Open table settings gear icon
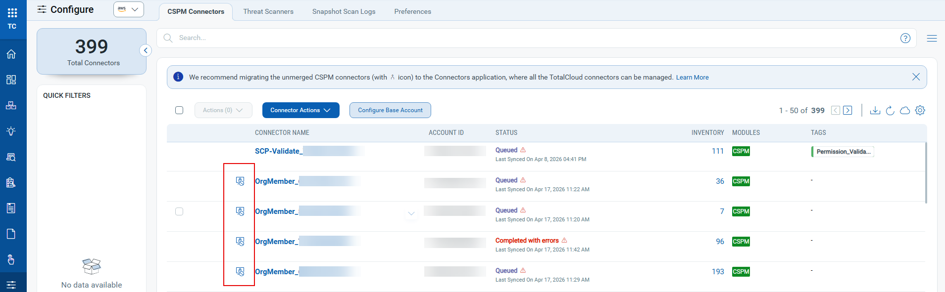The height and width of the screenshot is (292, 945). coord(920,110)
